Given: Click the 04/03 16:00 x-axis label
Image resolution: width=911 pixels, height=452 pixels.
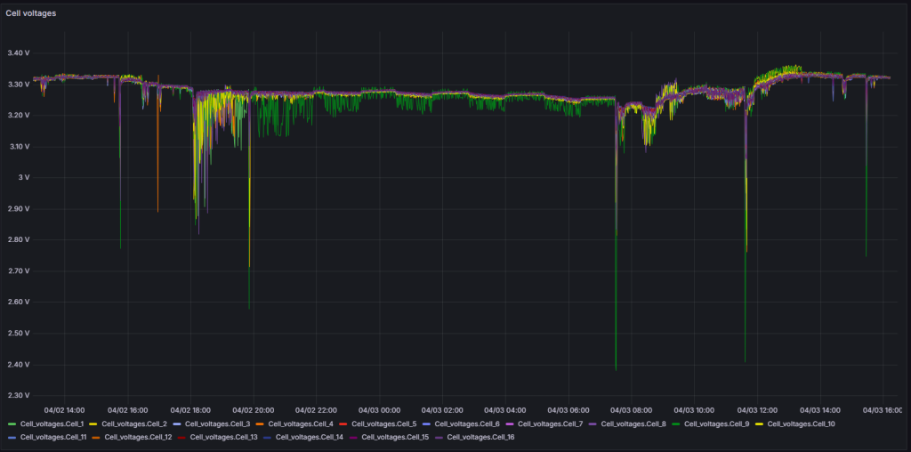Looking at the screenshot, I should (883, 409).
